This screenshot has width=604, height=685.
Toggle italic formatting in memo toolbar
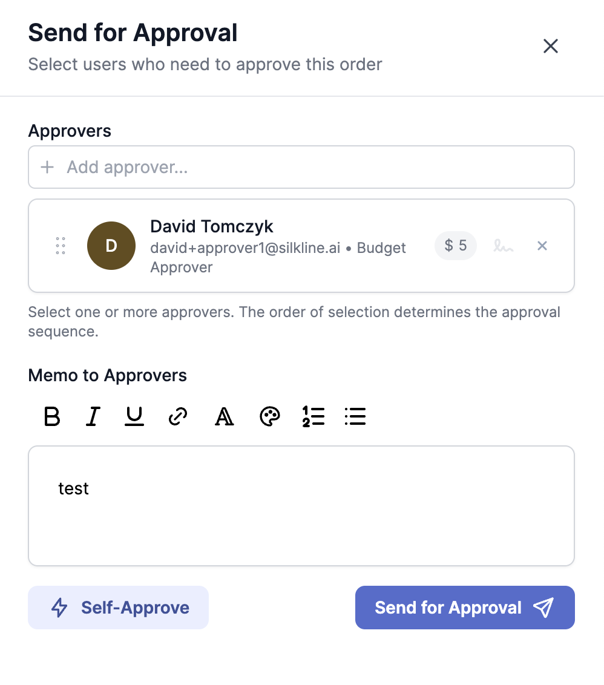pyautogui.click(x=93, y=416)
